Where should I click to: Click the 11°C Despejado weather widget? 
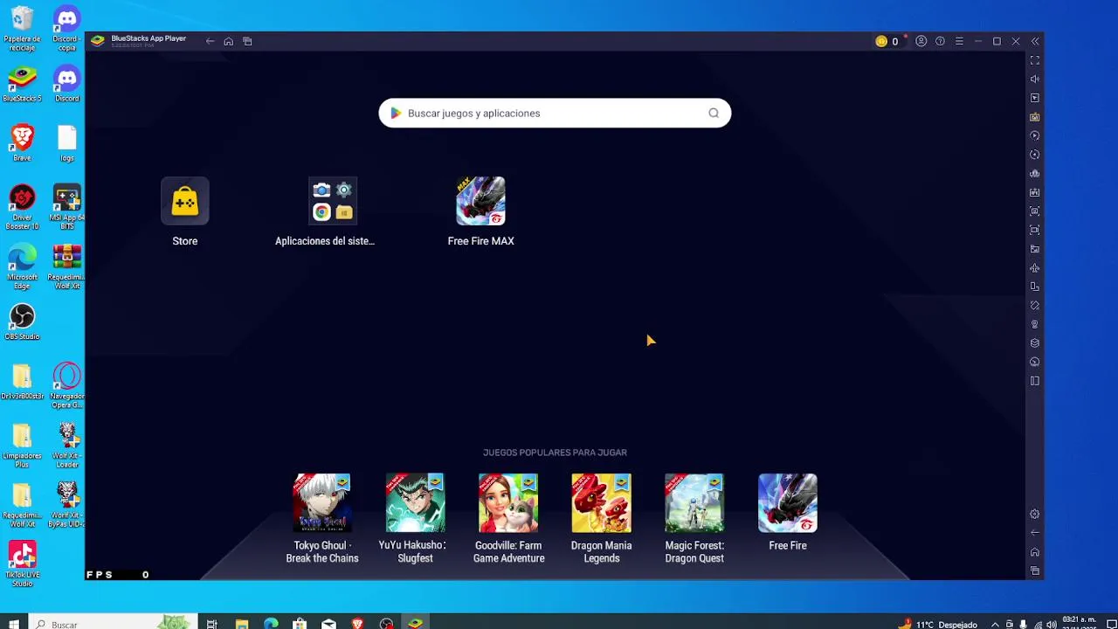939,624
